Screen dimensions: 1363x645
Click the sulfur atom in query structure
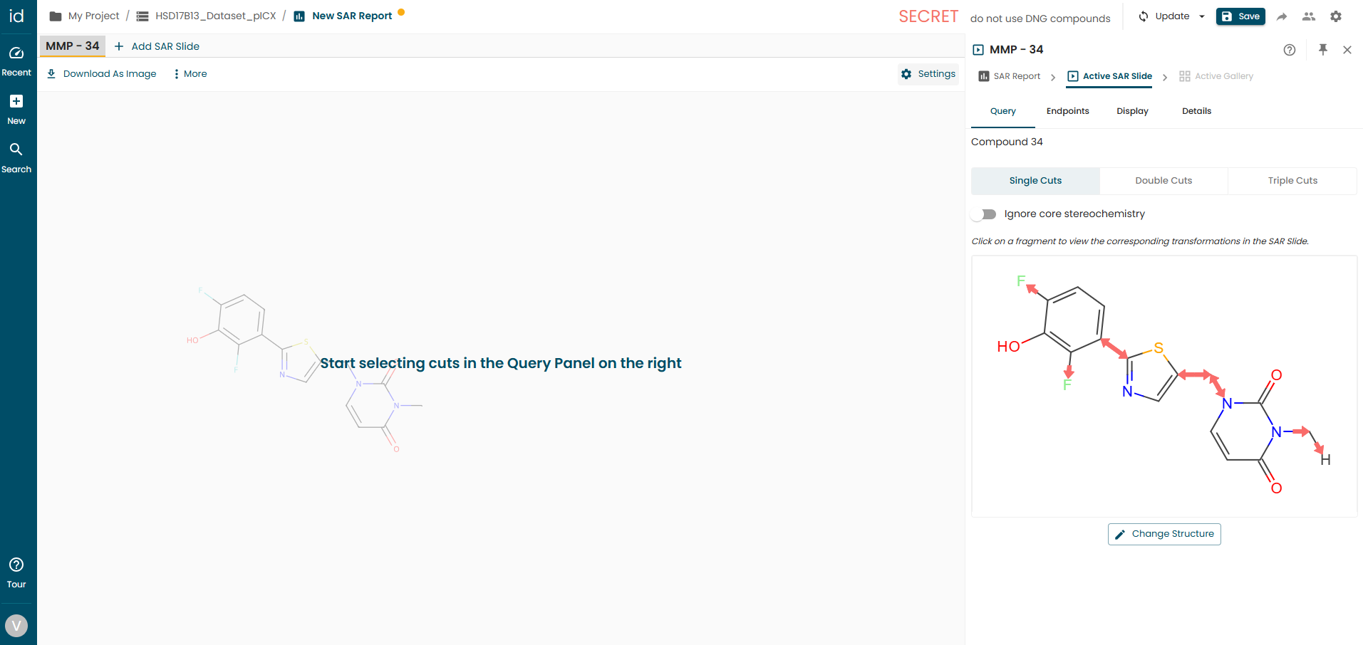coord(1159,348)
